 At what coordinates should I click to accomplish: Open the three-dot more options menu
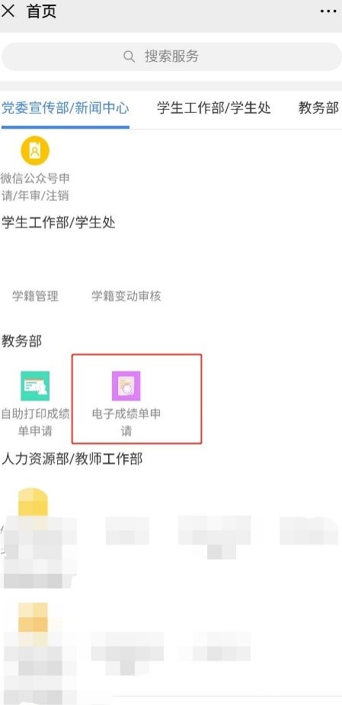point(328,11)
